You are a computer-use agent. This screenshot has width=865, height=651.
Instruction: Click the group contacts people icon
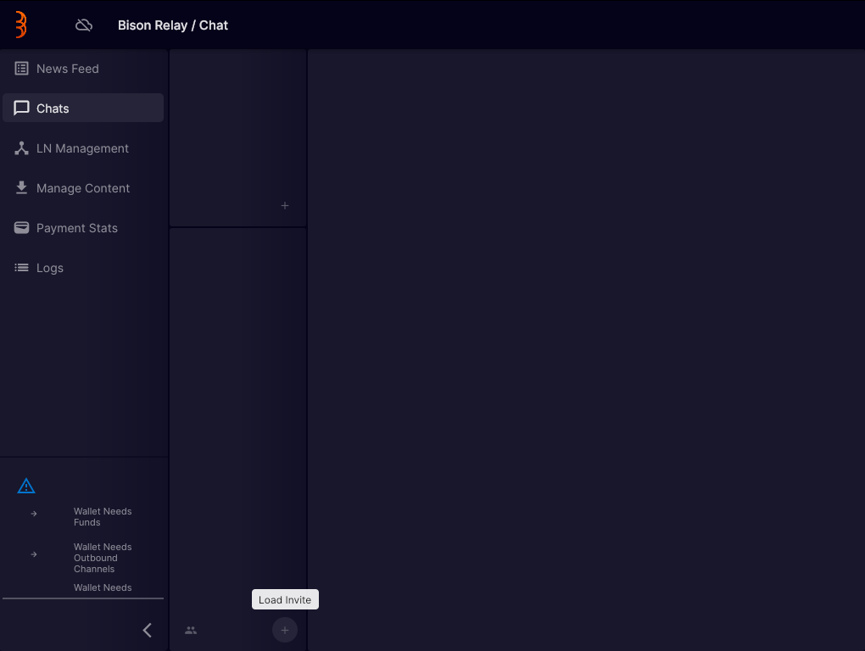tap(191, 630)
